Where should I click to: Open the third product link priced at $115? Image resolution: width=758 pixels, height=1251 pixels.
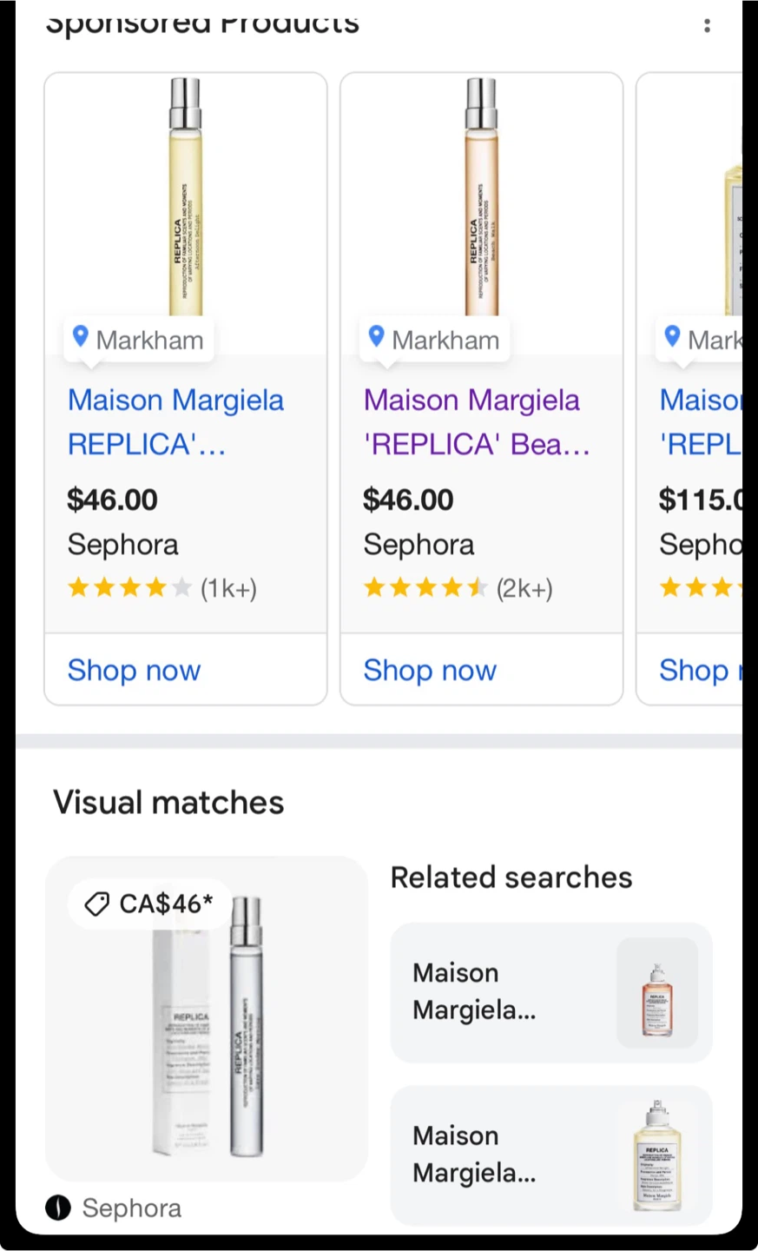(x=701, y=422)
